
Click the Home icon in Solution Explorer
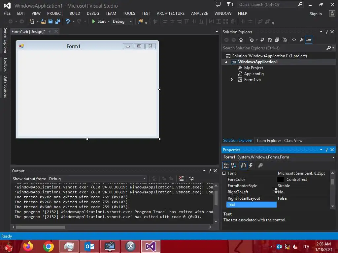241,40
